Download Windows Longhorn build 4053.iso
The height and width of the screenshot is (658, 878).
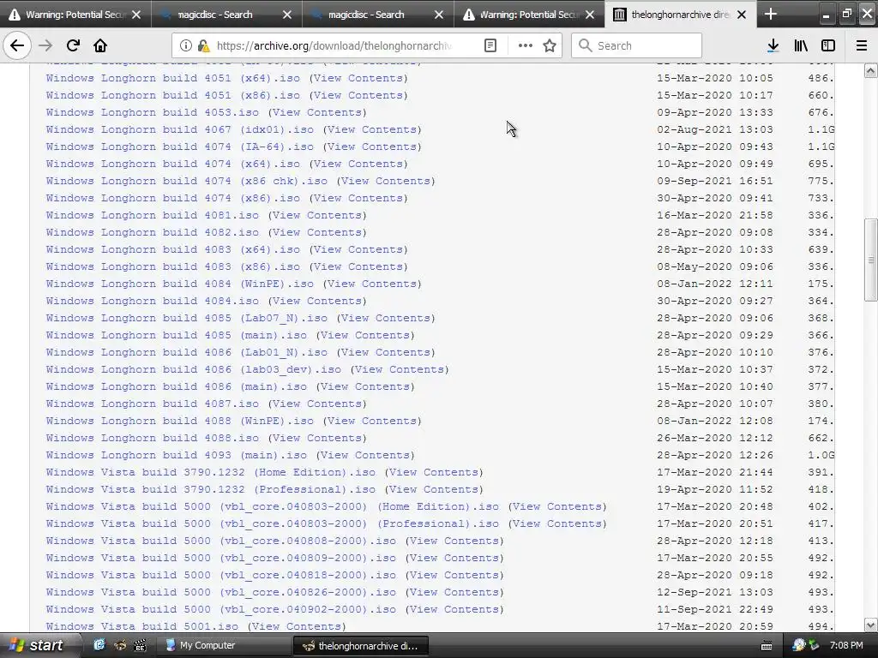(x=153, y=112)
